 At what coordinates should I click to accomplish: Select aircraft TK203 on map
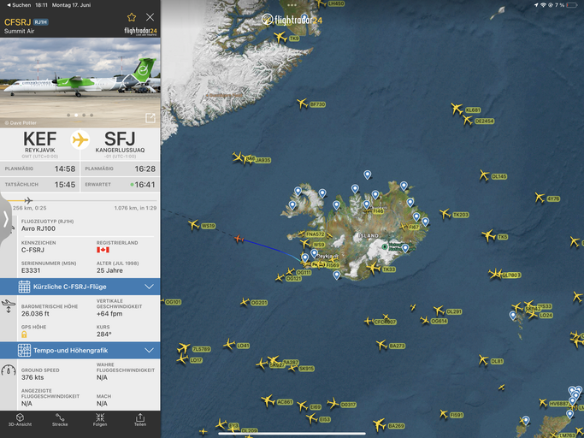point(445,214)
